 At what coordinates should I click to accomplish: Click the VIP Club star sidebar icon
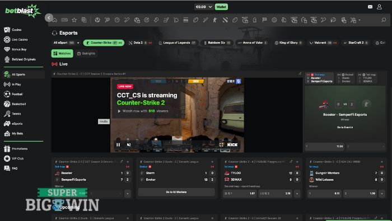(x=7, y=158)
